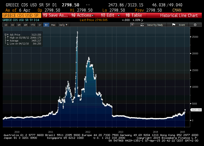Click the GREECE CDS USD SR 5Y D14 label
This screenshot has height=146, width=204.
[21, 20]
